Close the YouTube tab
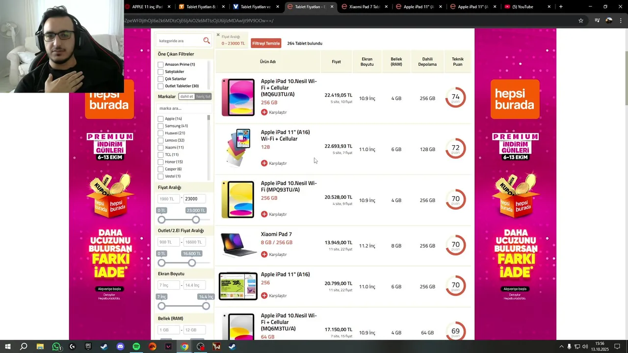 tap(549, 7)
